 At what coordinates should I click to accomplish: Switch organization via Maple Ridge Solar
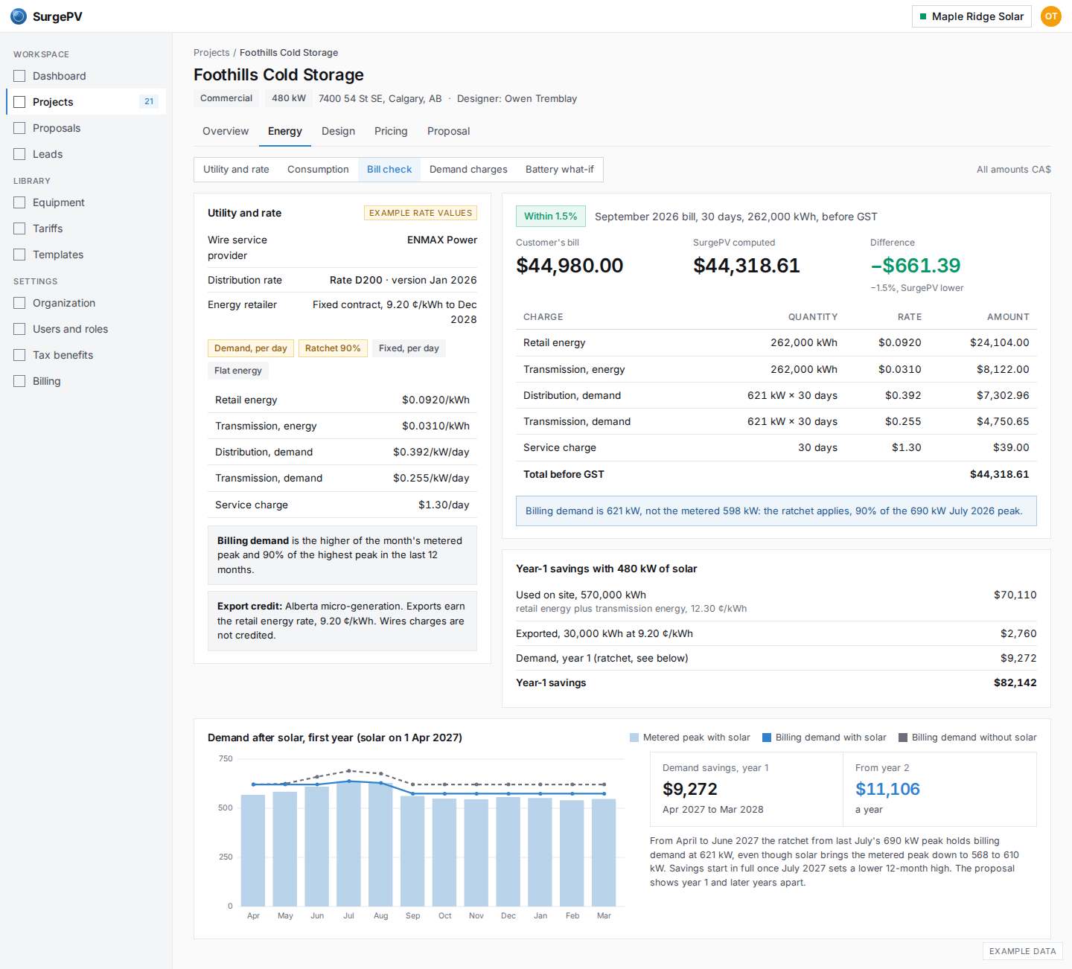[x=971, y=16]
